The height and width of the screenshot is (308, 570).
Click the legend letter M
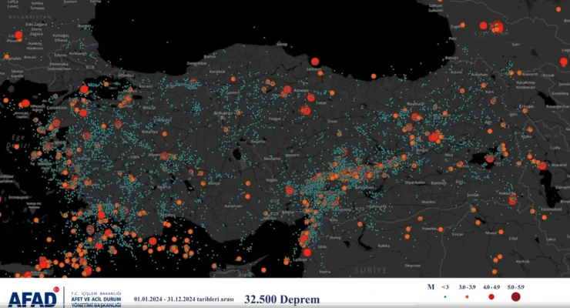(x=430, y=286)
